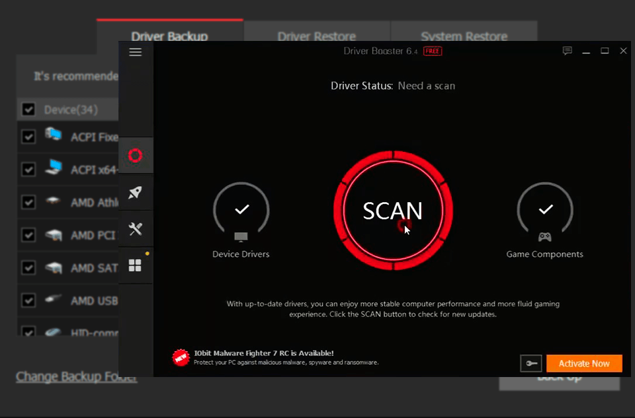Screen dimensions: 635x418
Task: Click Change Backup Folder link in backup window
Action: (76, 377)
